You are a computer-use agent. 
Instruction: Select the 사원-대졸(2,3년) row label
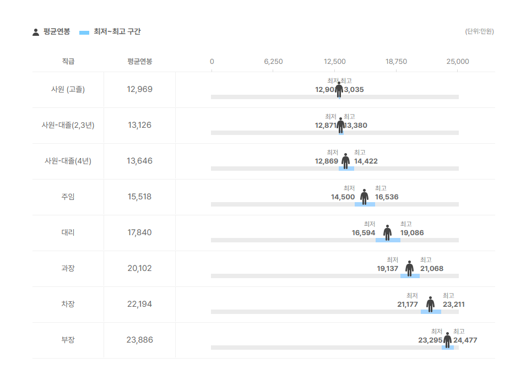coord(68,125)
